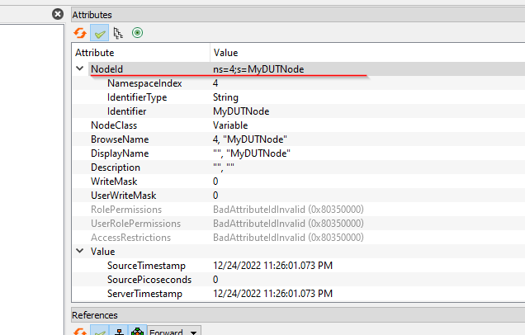The image size is (525, 335).
Task: Select the WriteMask row
Action: pyautogui.click(x=299, y=181)
